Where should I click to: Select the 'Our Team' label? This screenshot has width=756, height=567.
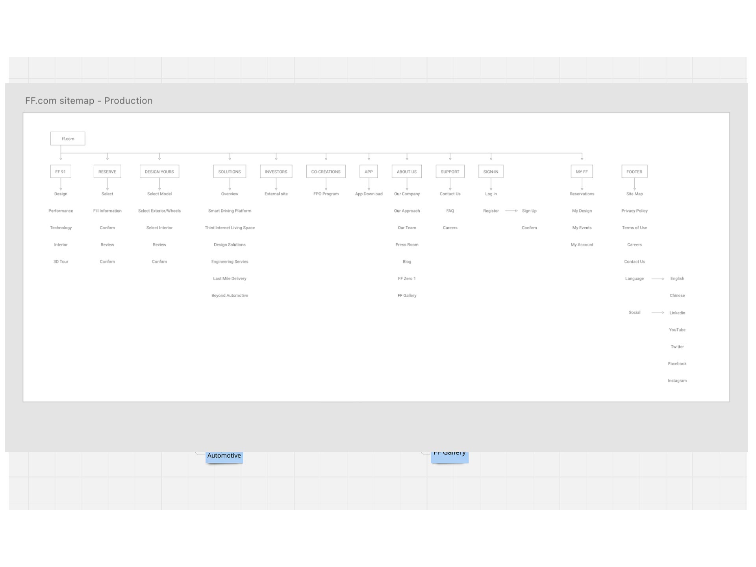coord(407,228)
